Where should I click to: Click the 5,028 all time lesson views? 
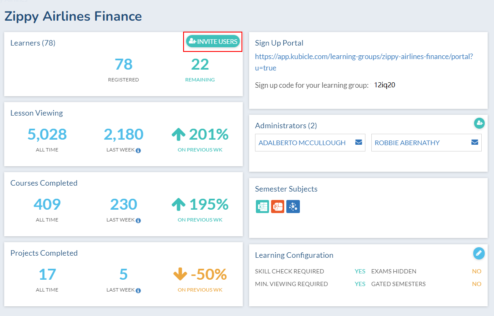pyautogui.click(x=47, y=135)
